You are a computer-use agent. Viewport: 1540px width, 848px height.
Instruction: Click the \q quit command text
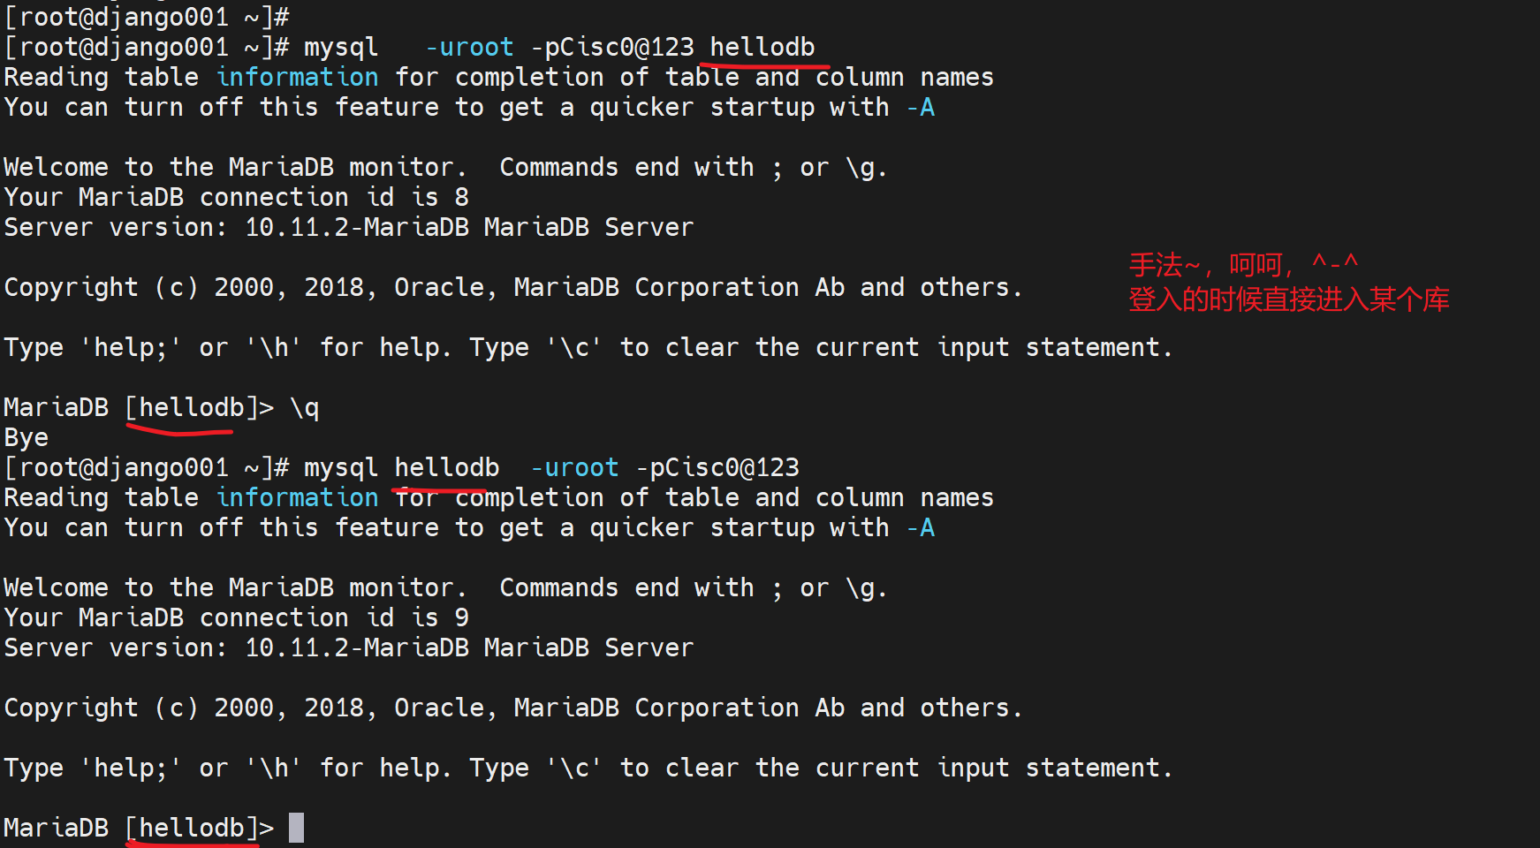pyautogui.click(x=304, y=407)
